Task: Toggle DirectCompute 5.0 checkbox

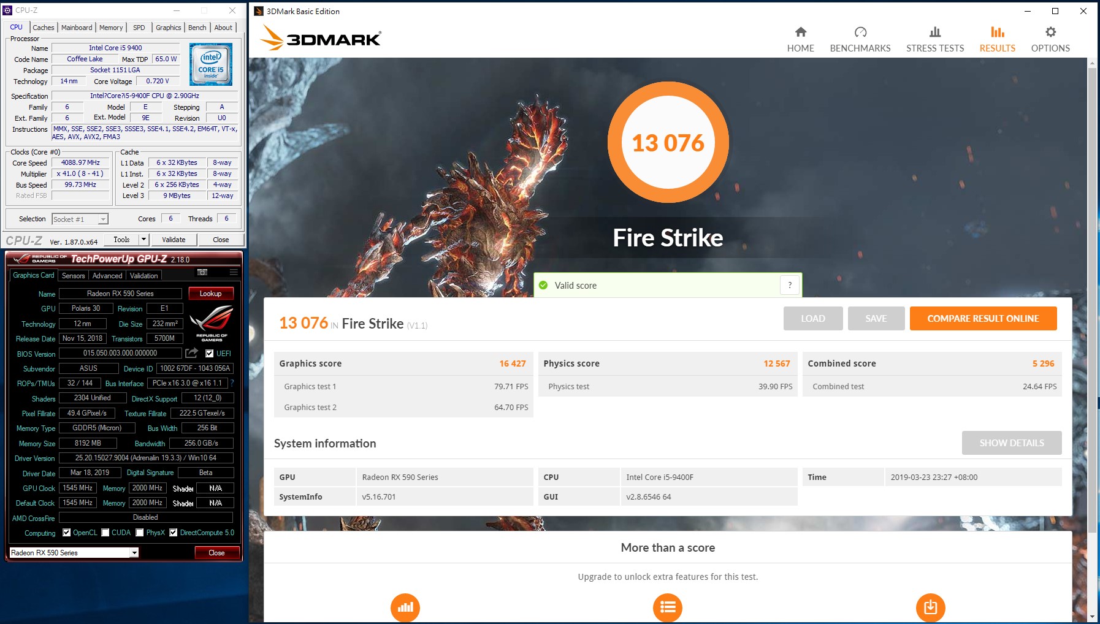Action: 174,533
